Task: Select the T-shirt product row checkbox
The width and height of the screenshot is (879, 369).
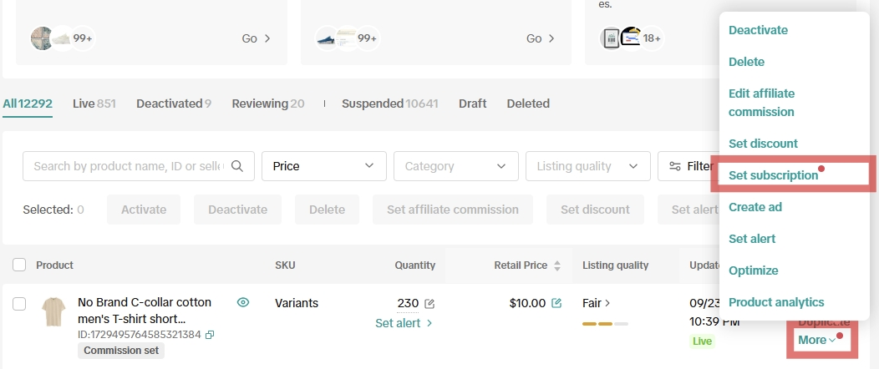Action: [19, 303]
